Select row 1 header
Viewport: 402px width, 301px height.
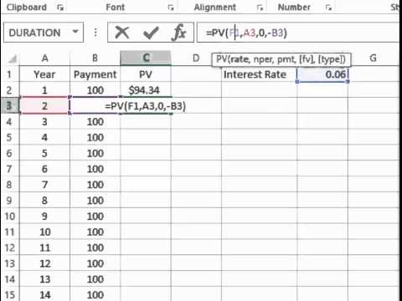coord(9,74)
